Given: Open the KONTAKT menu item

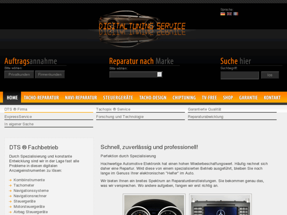Looking at the screenshot, I should [x=272, y=97].
